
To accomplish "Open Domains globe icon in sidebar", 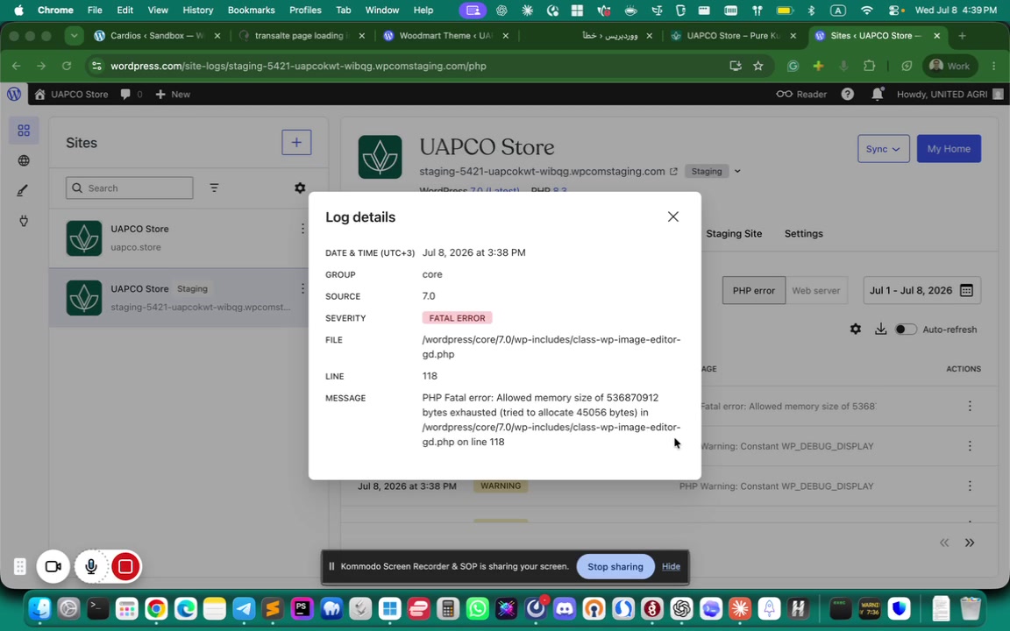I will [x=24, y=160].
